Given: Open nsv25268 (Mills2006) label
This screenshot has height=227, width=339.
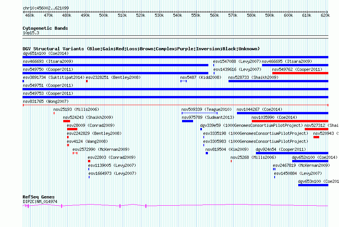Looking at the screenshot, I should click(x=253, y=157).
